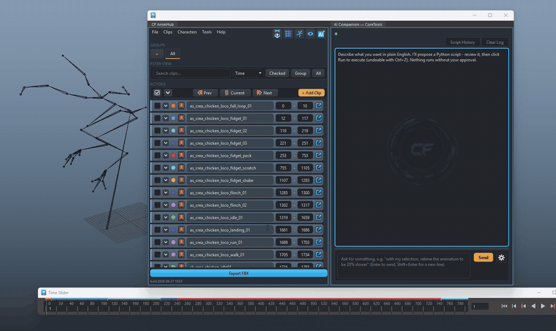
Task: Click bookmark icon on fidget_03 row
Action: 181,143
